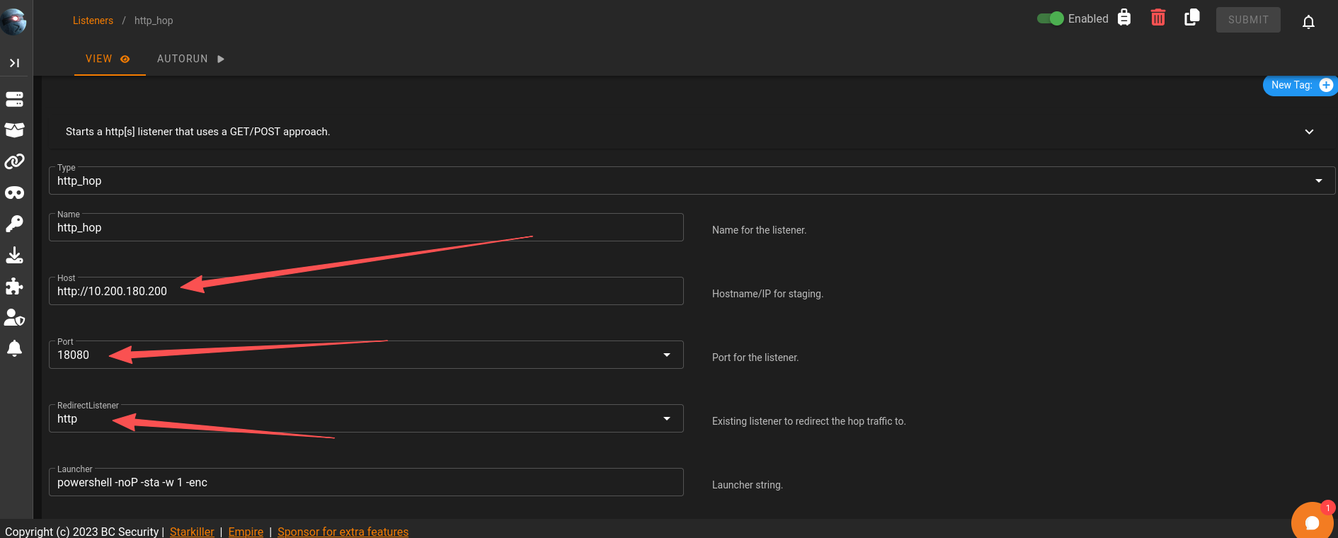Open the Stagers sidebar icon
Viewport: 1338px width, 538px height.
tap(14, 130)
